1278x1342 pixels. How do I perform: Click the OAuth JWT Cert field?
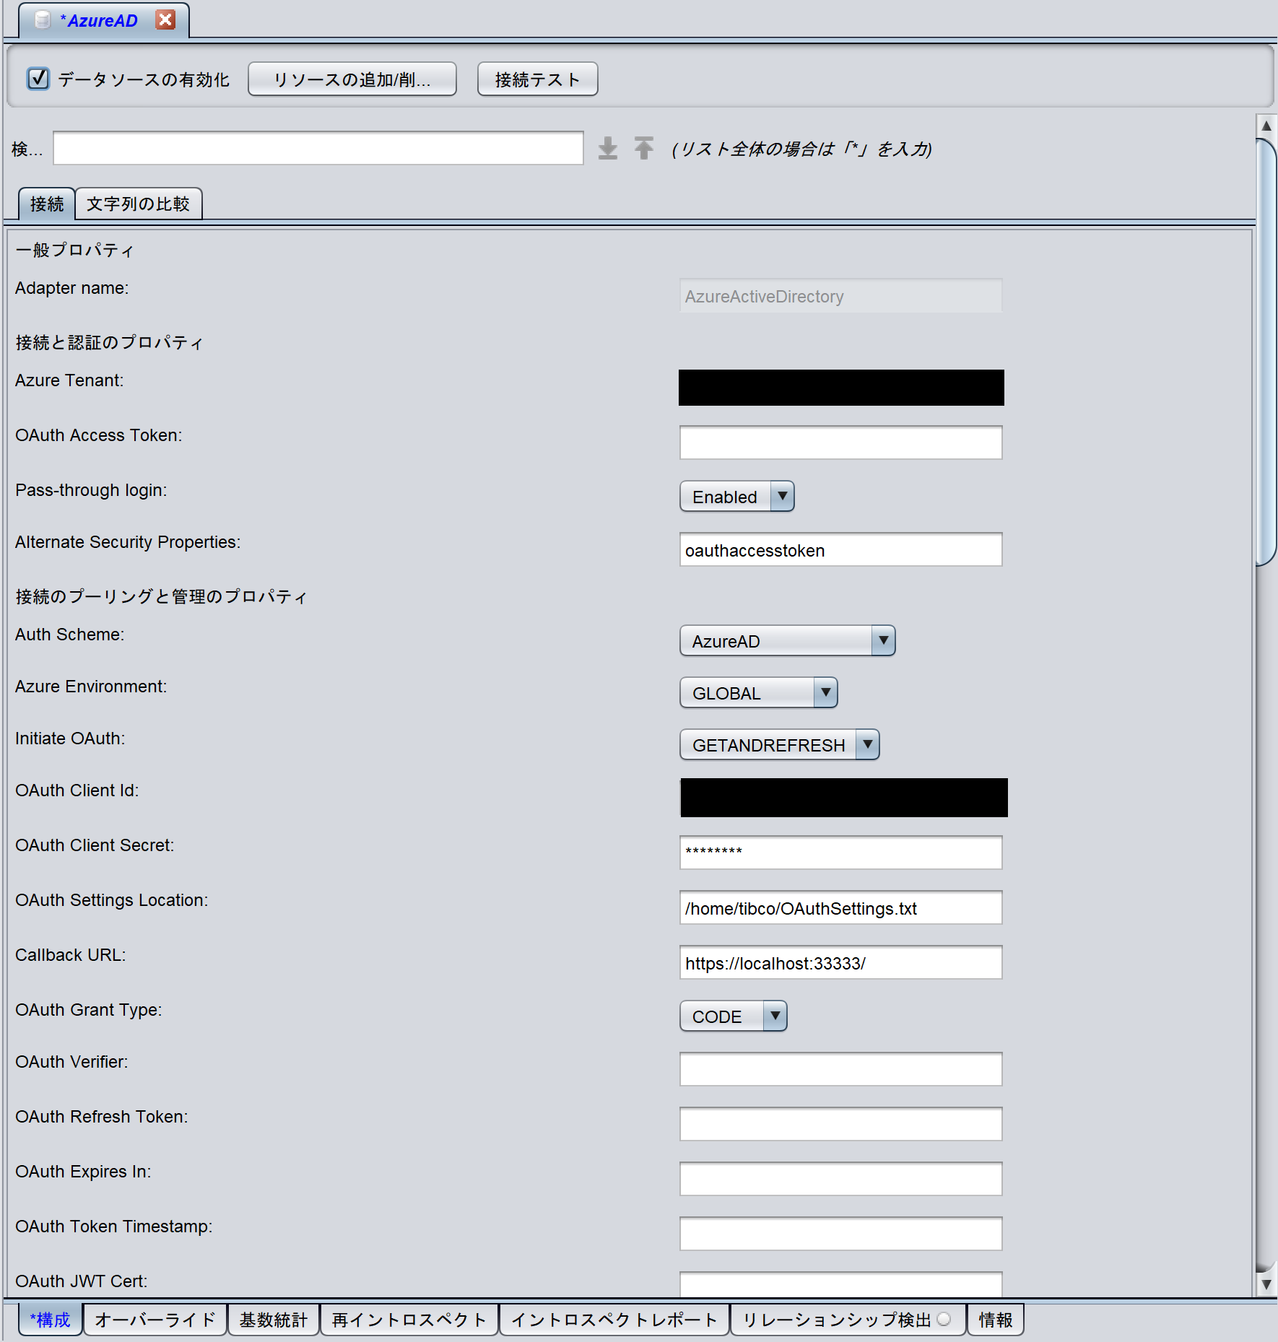(840, 1284)
